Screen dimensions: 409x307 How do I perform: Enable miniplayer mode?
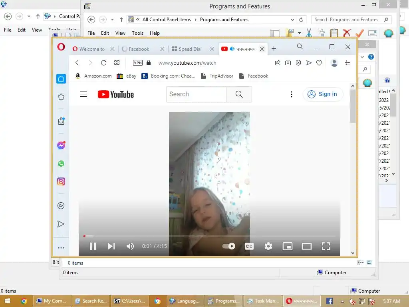(288, 246)
